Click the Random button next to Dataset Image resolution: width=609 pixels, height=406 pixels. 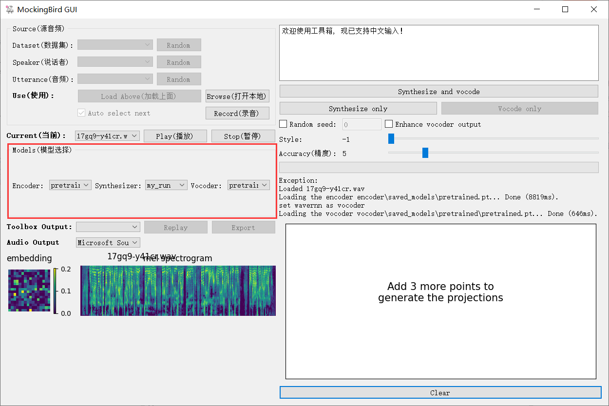[179, 45]
